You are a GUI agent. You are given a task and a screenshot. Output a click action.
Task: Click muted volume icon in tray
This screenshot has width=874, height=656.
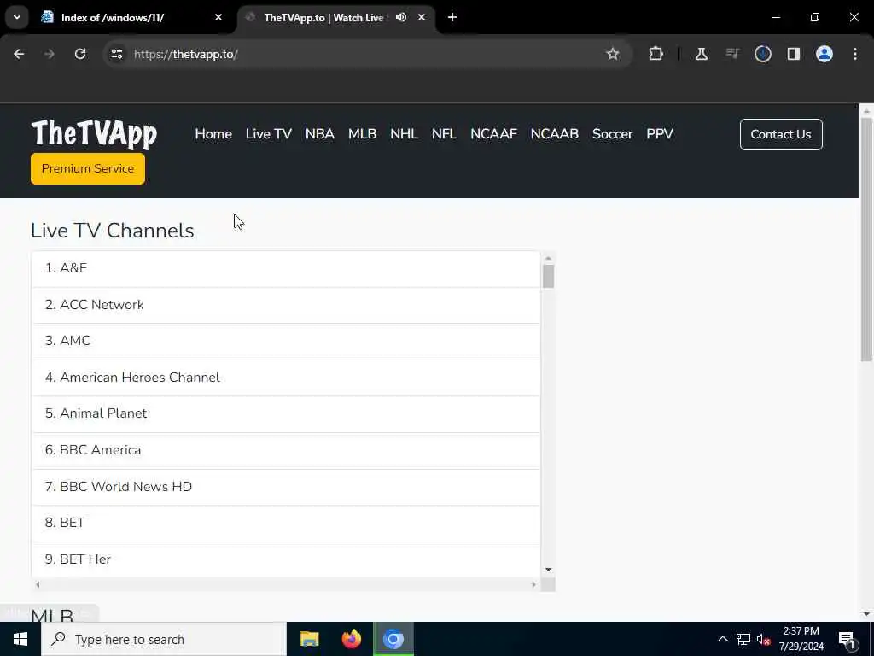(763, 639)
